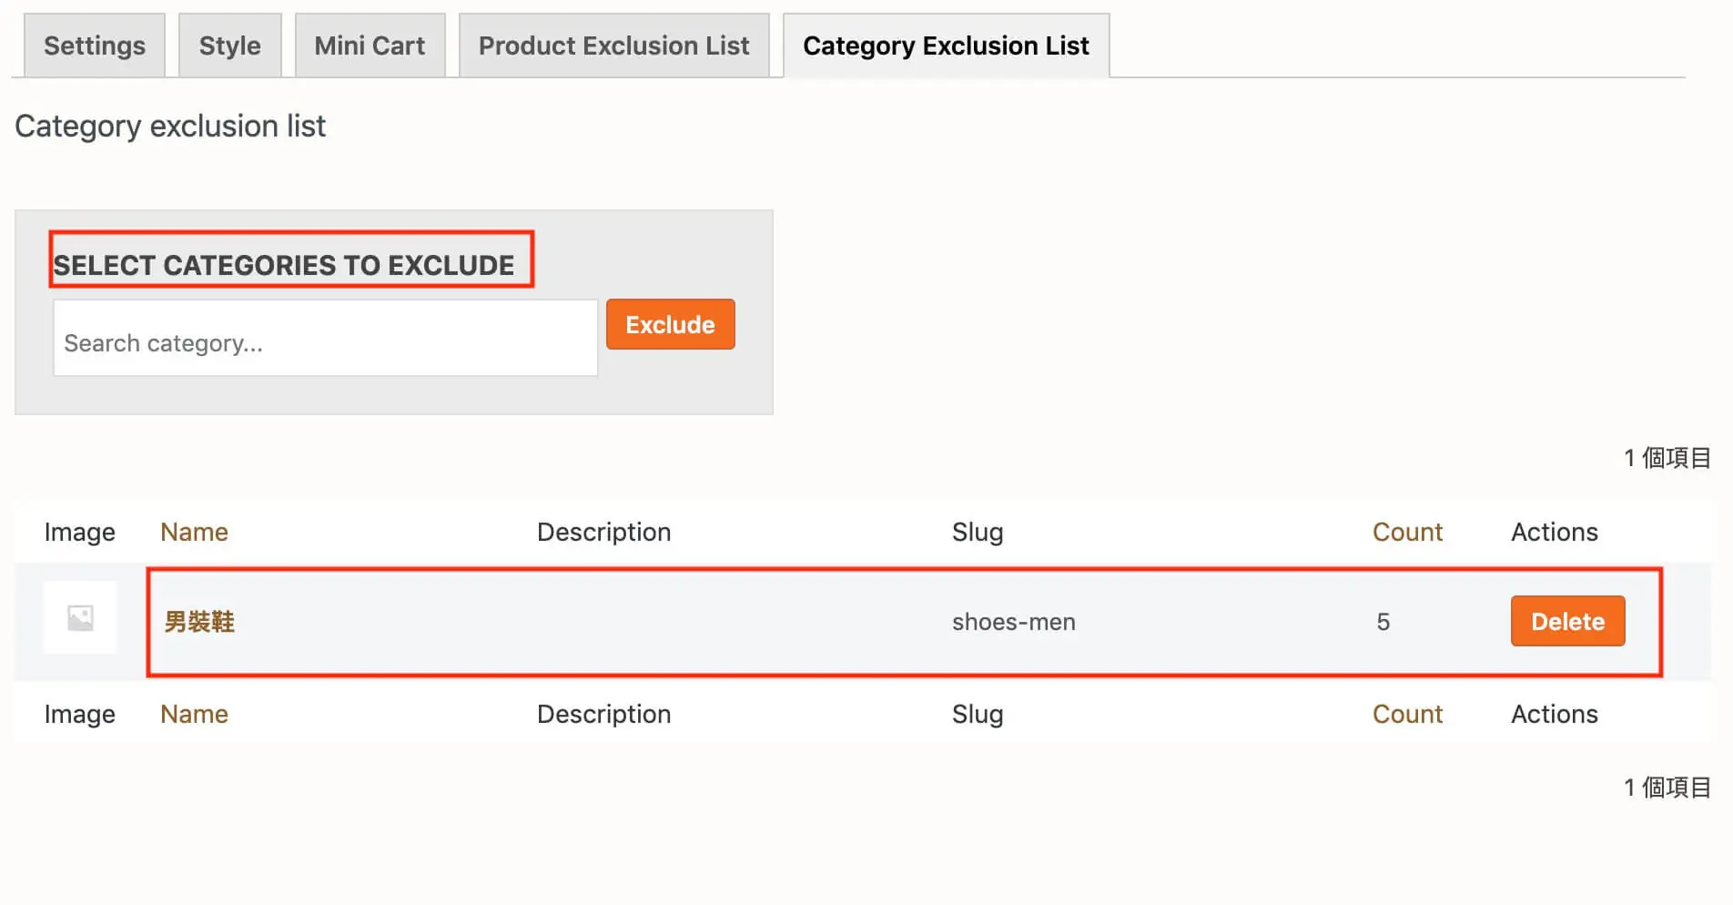Open the Mini Cart tab

click(x=370, y=46)
